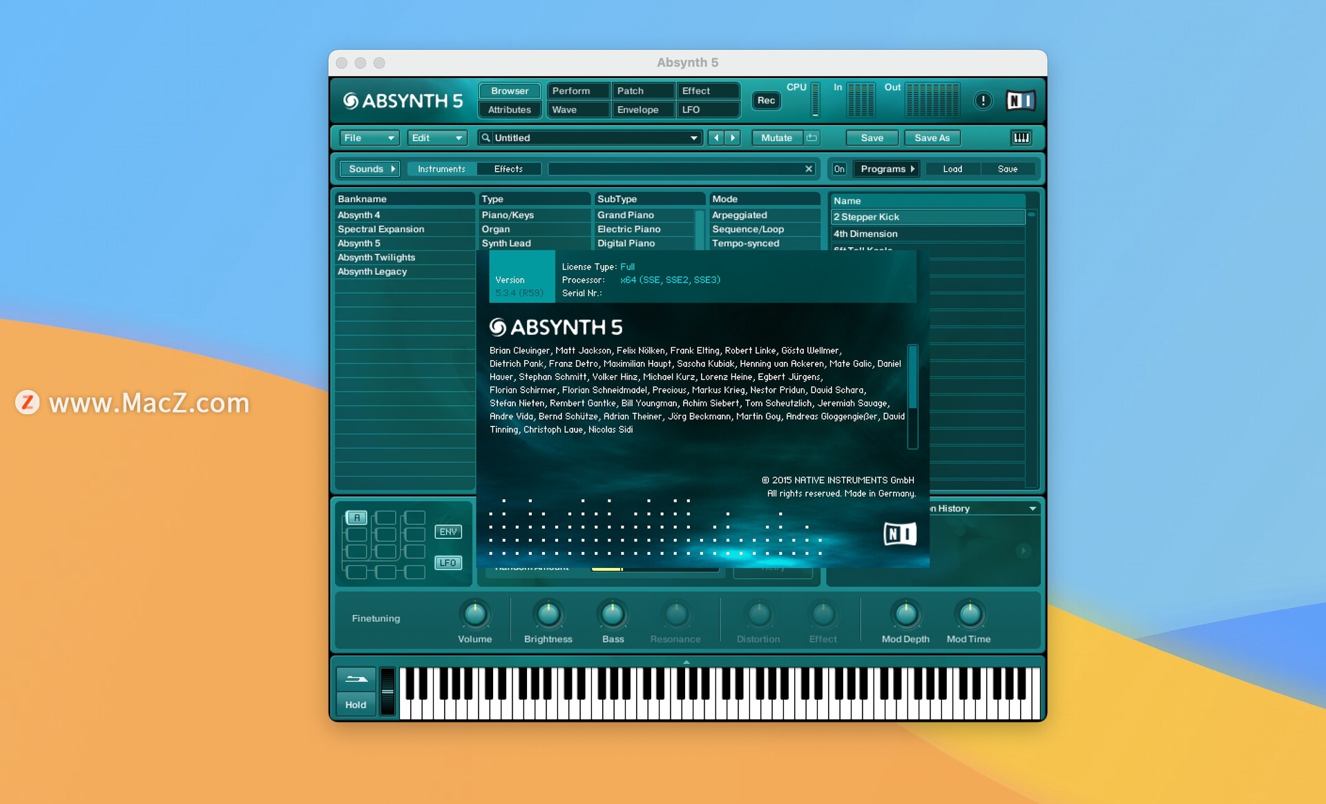Click the alert/warning icon in top bar
1326x804 pixels.
point(983,101)
